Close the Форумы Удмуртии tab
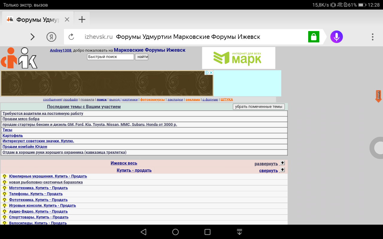This screenshot has width=383, height=239. click(67, 20)
